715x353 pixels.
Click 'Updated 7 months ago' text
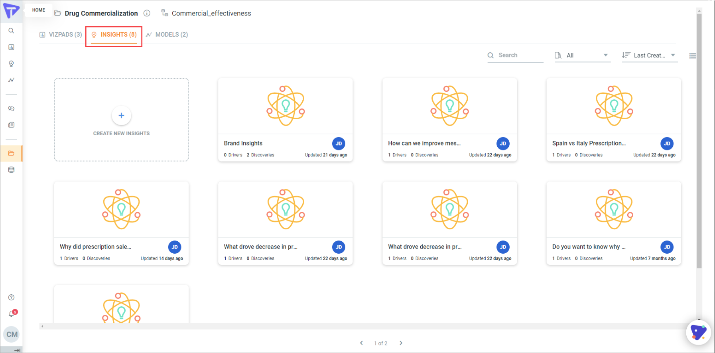point(653,258)
